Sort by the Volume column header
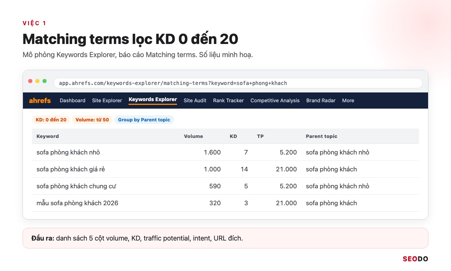451x271 pixels. click(193, 136)
